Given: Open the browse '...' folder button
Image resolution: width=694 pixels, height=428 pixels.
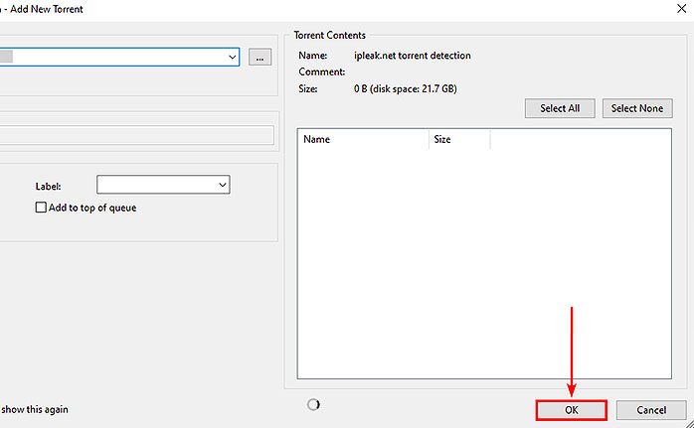Looking at the screenshot, I should tap(260, 58).
